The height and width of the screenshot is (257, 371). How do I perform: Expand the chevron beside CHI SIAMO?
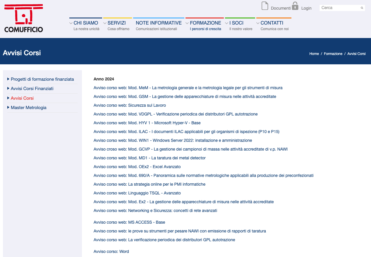point(71,23)
